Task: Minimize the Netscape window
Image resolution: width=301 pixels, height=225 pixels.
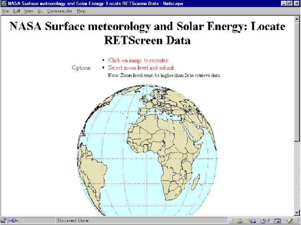Action: (284, 3)
